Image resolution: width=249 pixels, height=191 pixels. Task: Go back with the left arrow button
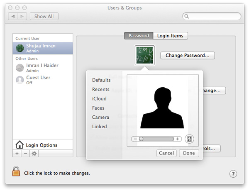point(13,16)
